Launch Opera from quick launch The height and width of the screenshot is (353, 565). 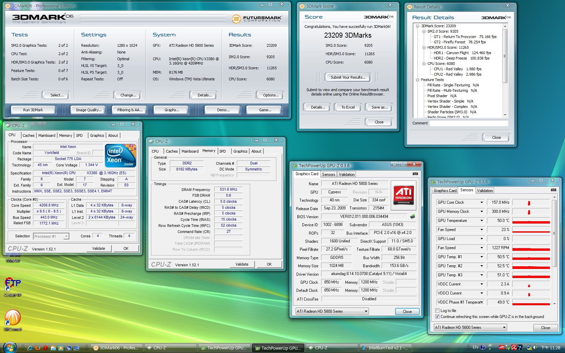coord(45,348)
